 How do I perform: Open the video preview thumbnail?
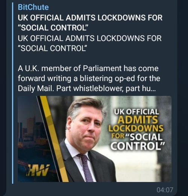[95, 139]
